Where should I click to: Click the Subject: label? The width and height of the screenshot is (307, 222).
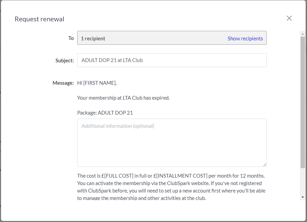[65, 60]
